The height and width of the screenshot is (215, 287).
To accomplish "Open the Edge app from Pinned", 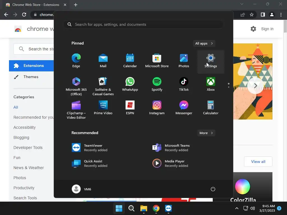I will [x=76, y=61].
